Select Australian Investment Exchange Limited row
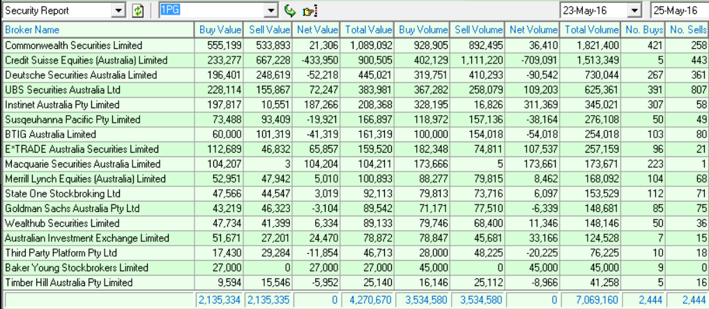Viewport: 709px width, 309px height. pos(354,238)
